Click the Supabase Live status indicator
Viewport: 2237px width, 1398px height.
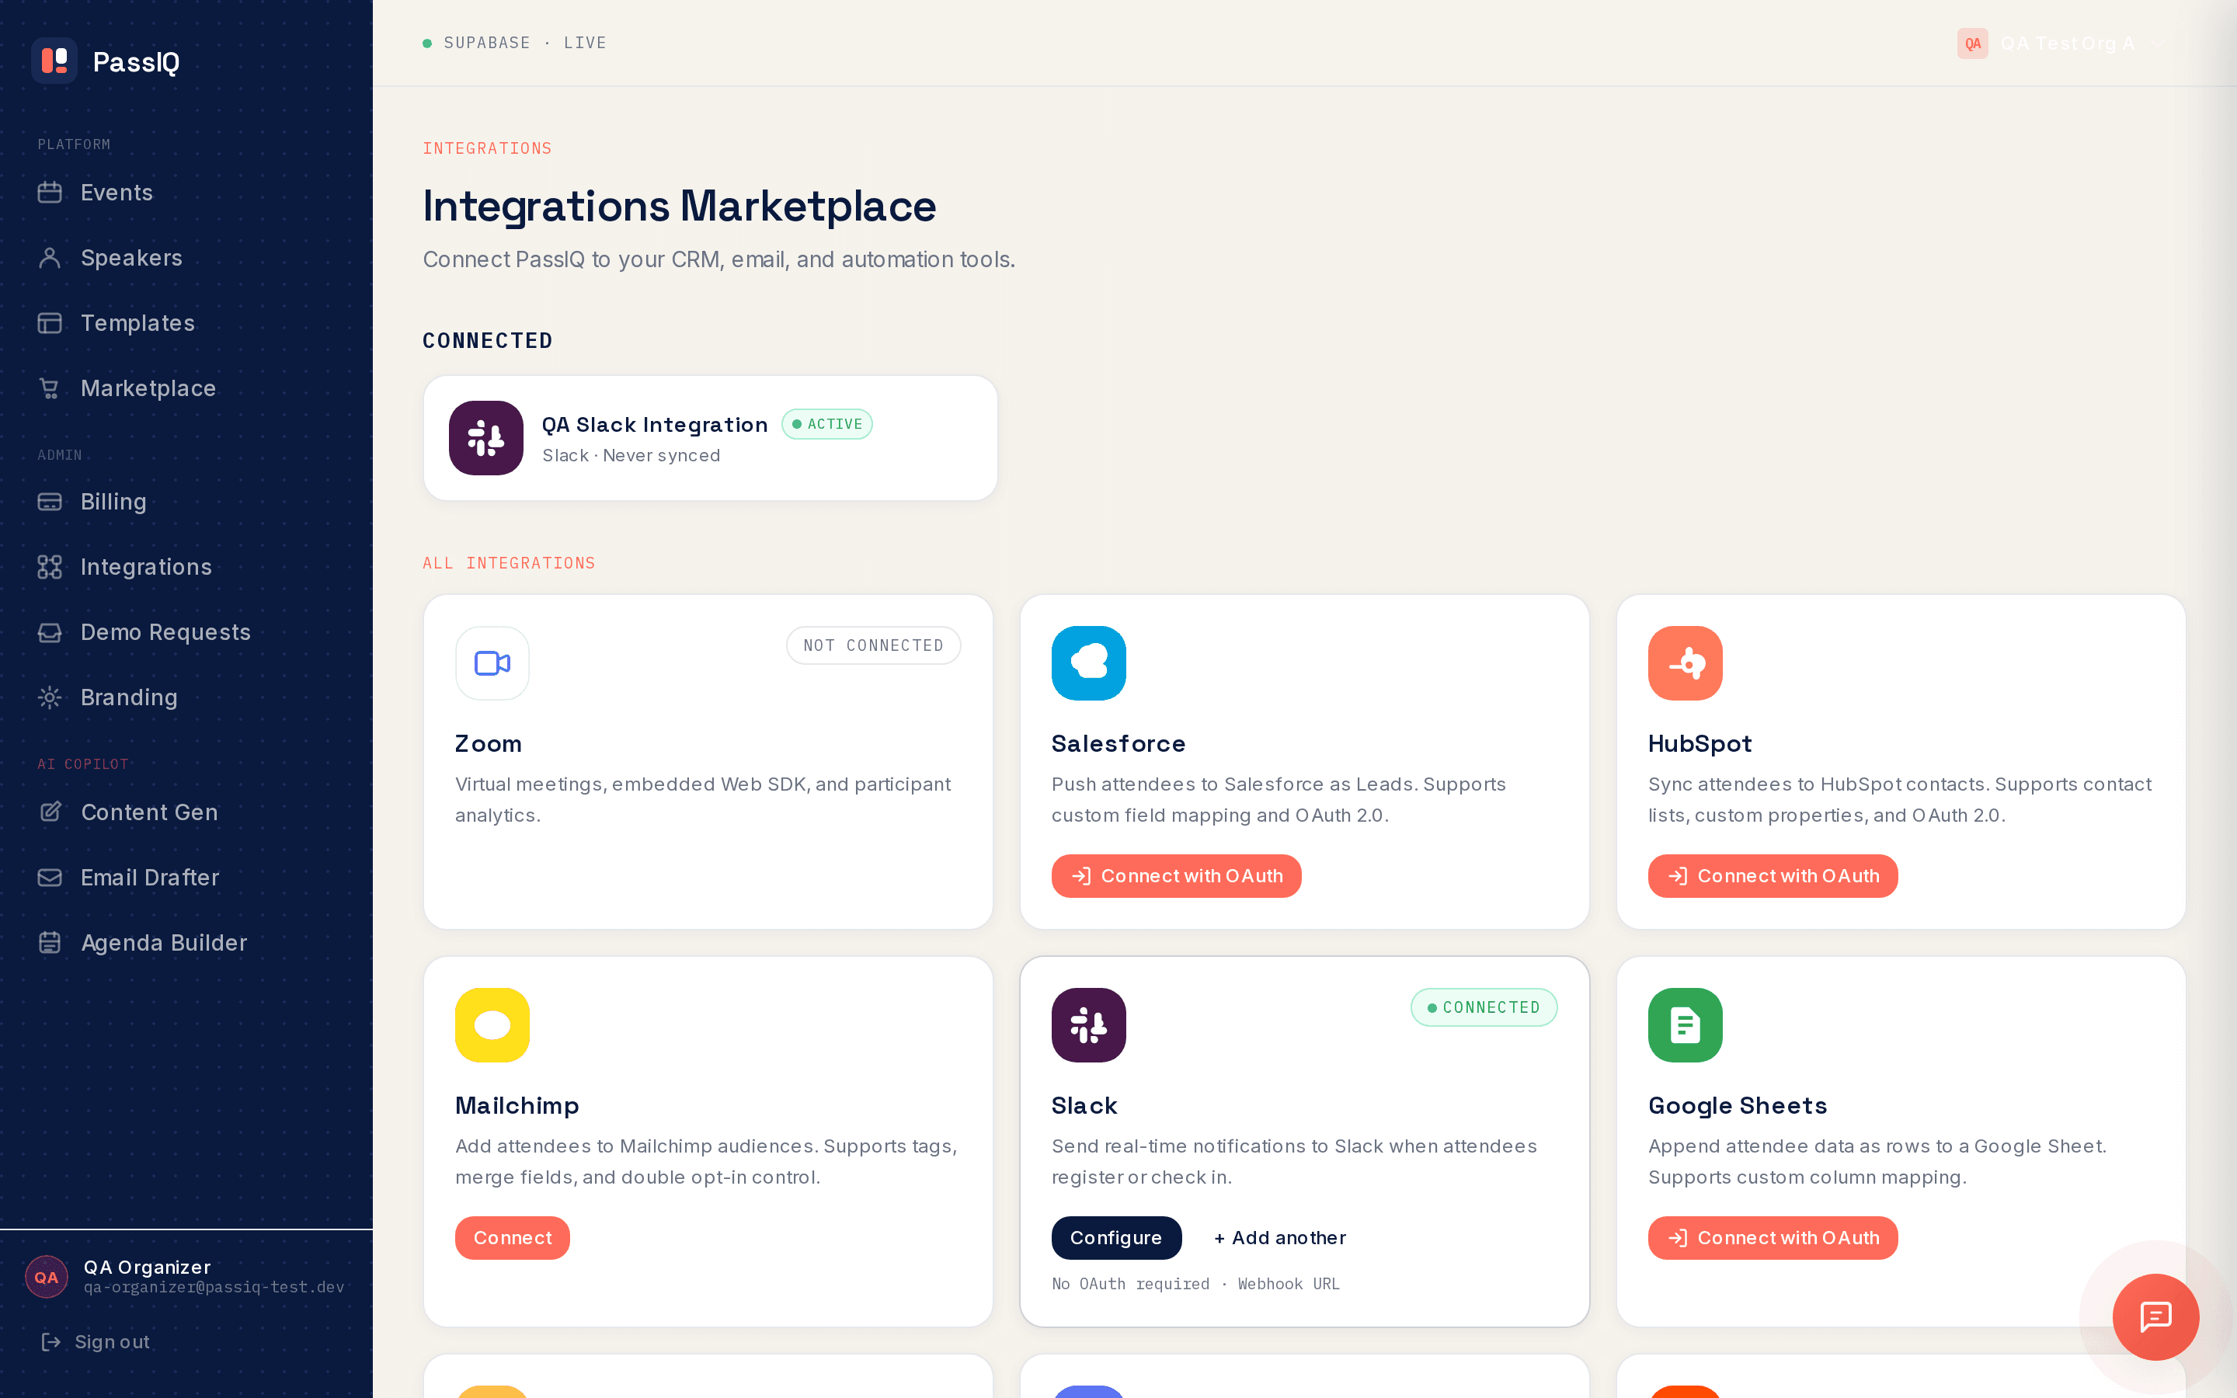pos(514,43)
